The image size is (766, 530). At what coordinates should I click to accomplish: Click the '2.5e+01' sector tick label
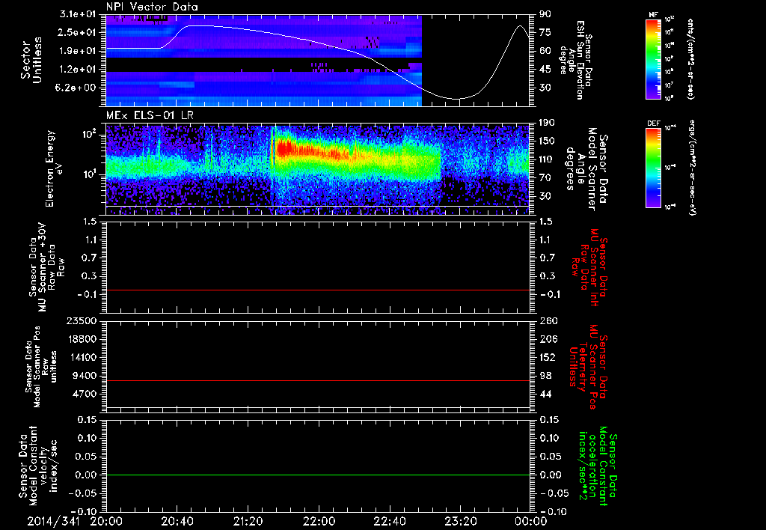click(x=77, y=32)
